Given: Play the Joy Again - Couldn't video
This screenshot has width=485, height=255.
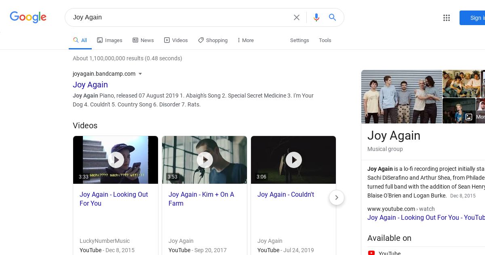Looking at the screenshot, I should point(293,160).
